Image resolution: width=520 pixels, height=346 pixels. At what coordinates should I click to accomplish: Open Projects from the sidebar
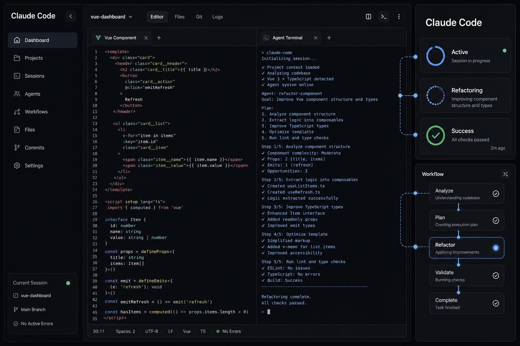(x=42, y=58)
